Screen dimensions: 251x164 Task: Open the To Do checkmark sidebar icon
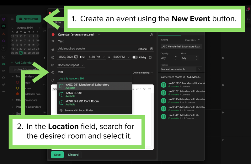[3, 85]
